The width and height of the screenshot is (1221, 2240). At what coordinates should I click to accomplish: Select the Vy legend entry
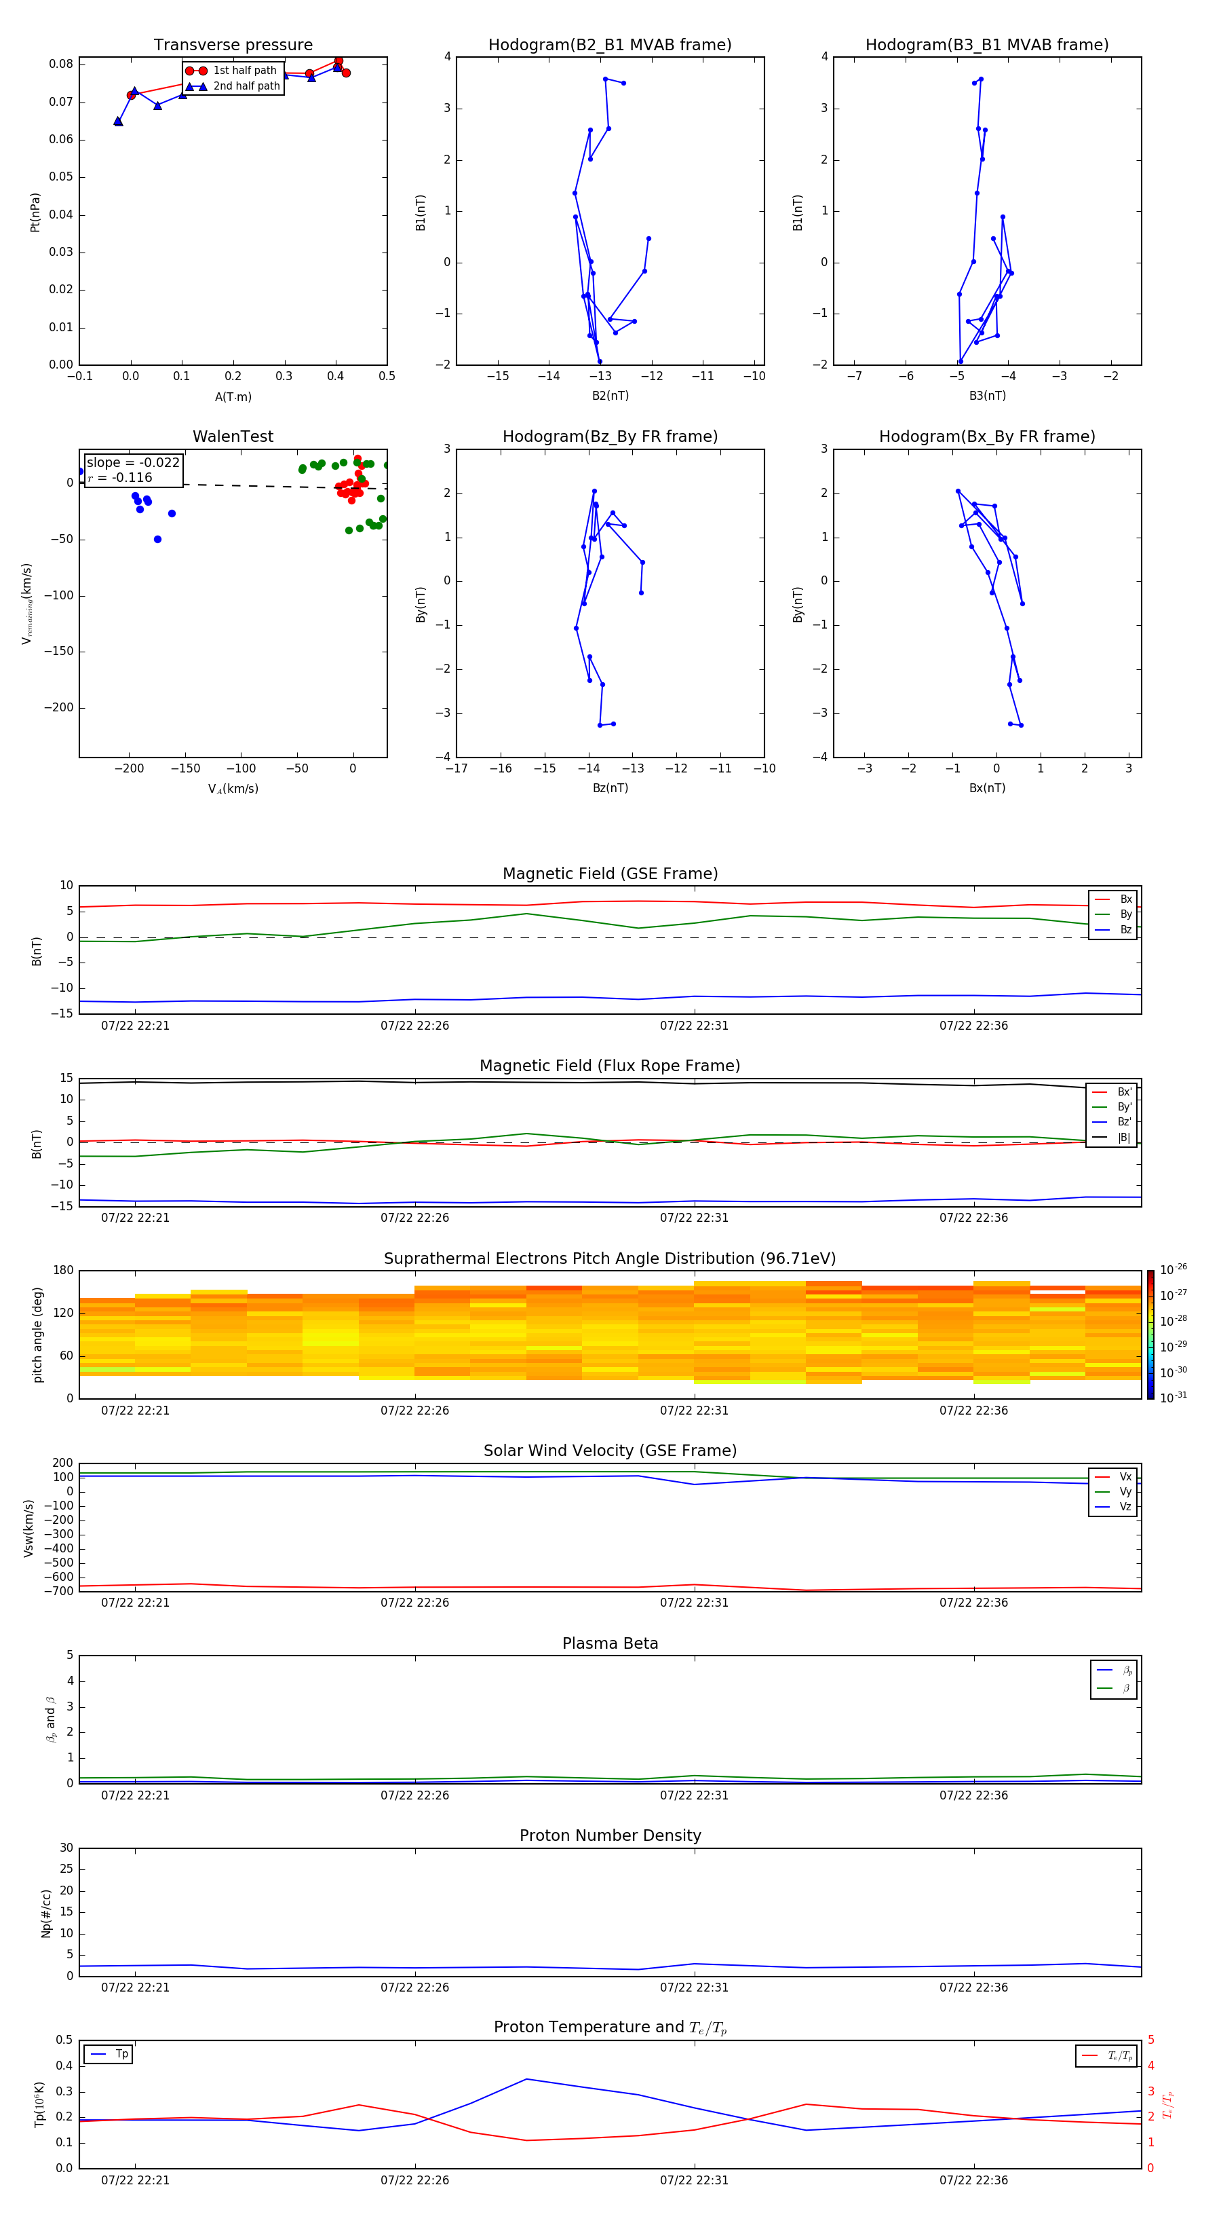pyautogui.click(x=1113, y=1492)
